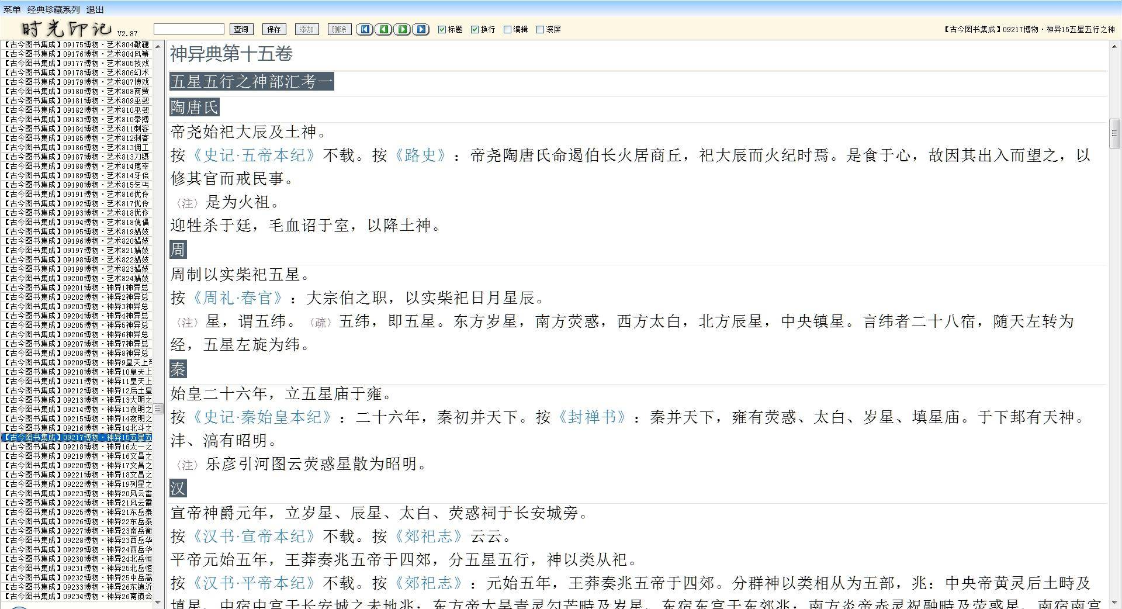Select list row 09200博物·艺术824娼妓
The image size is (1122, 609).
[77, 278]
